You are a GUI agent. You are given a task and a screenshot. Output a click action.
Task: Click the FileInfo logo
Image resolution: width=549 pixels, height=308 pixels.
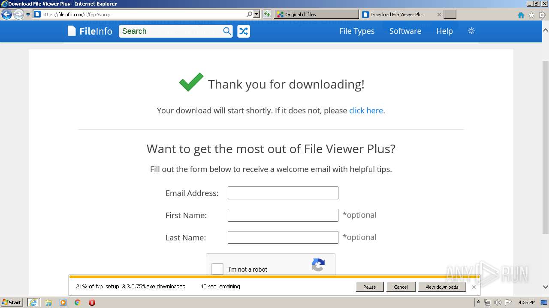(x=90, y=31)
